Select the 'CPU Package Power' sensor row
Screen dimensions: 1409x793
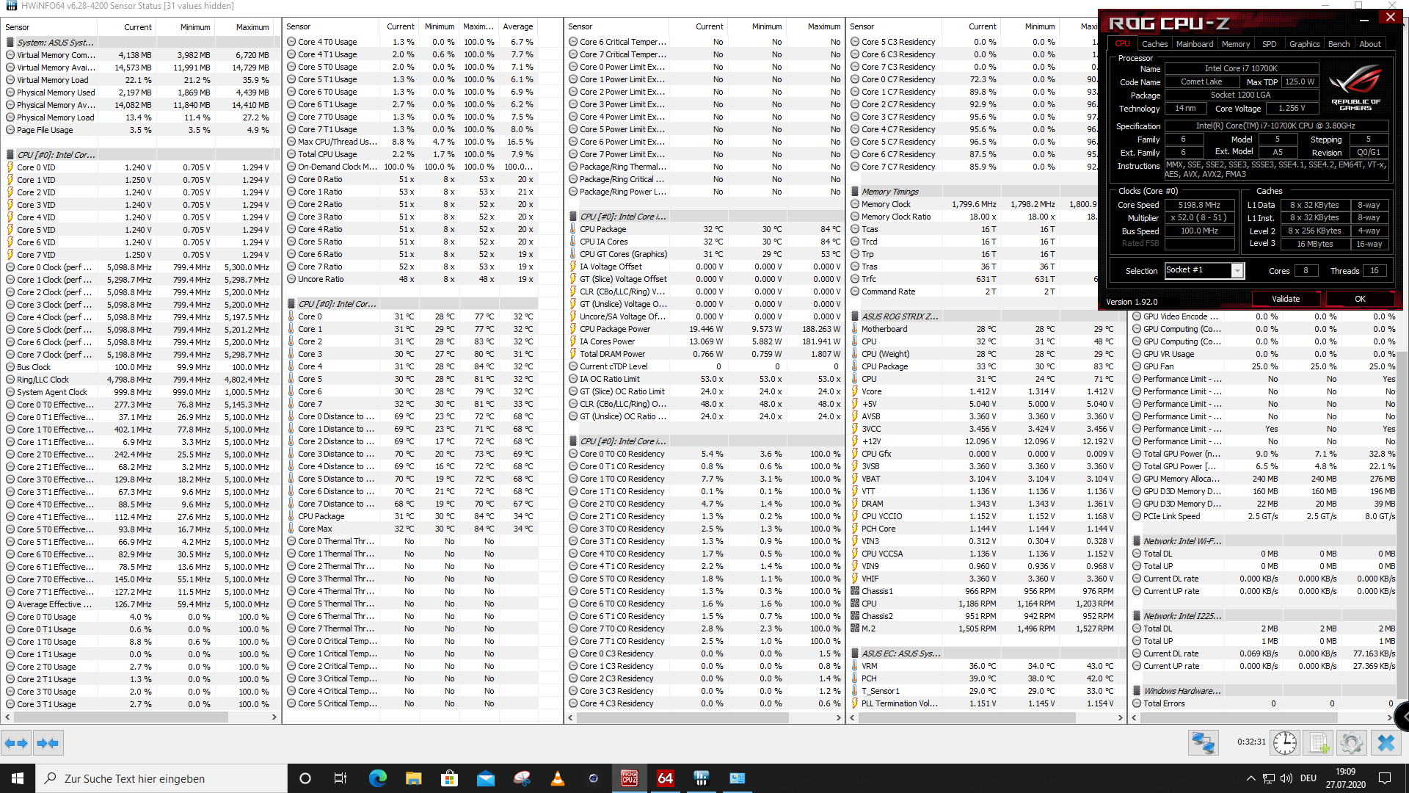(704, 329)
